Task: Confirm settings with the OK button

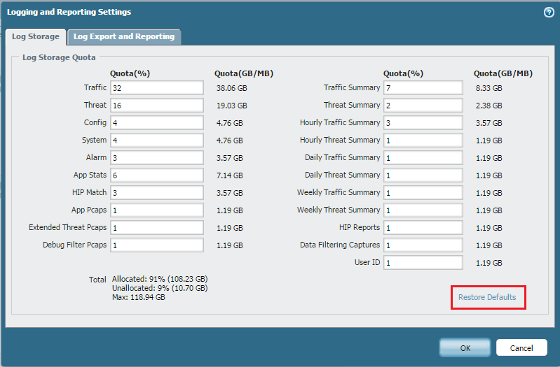Action: pyautogui.click(x=465, y=347)
